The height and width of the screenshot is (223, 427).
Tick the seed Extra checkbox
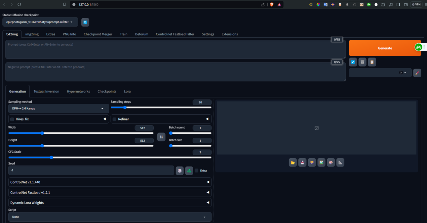196,170
